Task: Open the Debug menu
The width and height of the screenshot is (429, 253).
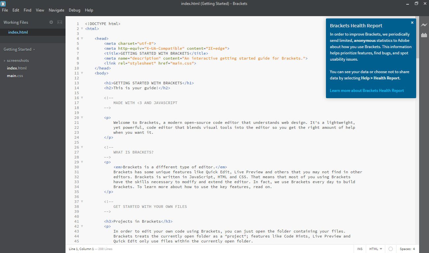Action: pos(74,10)
